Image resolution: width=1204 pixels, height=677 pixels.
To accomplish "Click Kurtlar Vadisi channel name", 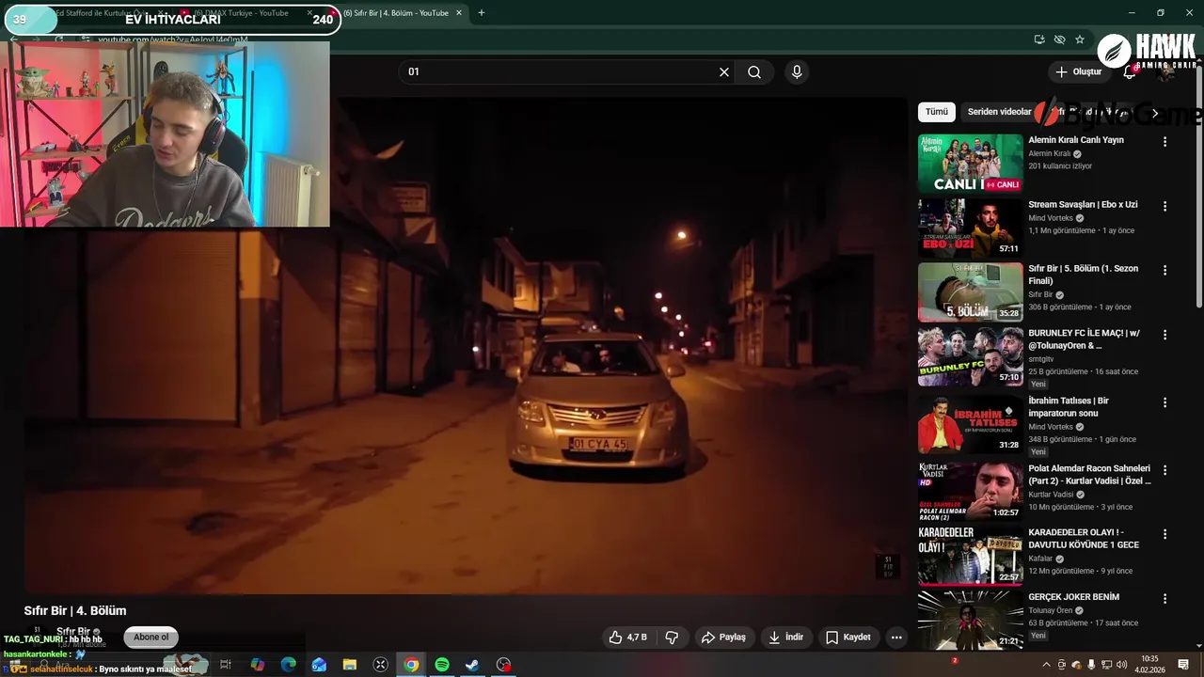I will coord(1051,495).
